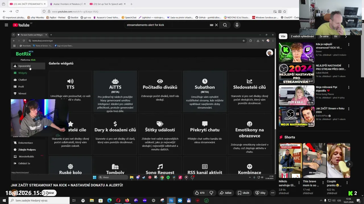Open File Explorer from taskbar
Screen dimensions: 364x204
92,201
